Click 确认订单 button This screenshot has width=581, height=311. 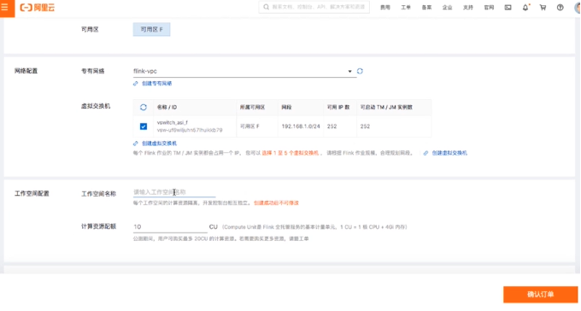pos(540,294)
